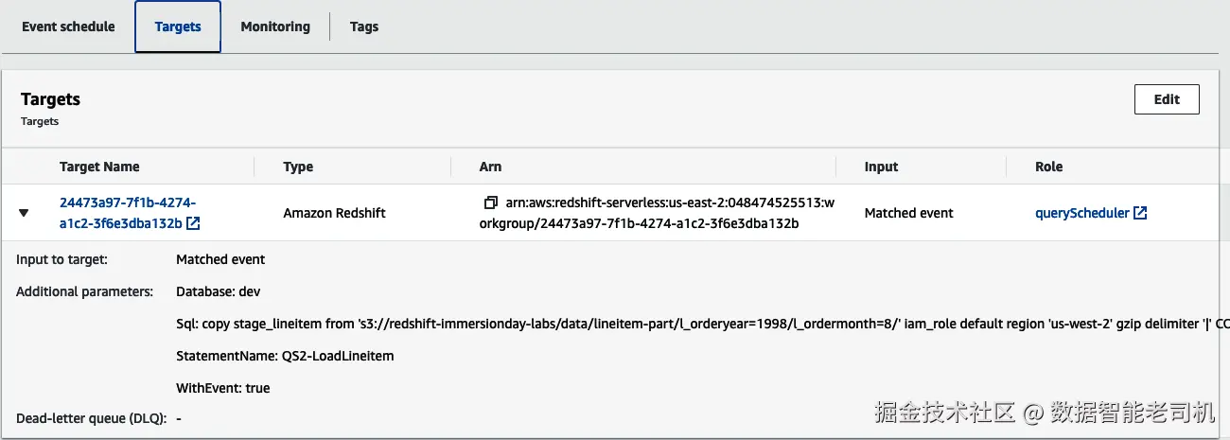Go to the Tags tab
The width and height of the screenshot is (1230, 440).
coord(364,26)
